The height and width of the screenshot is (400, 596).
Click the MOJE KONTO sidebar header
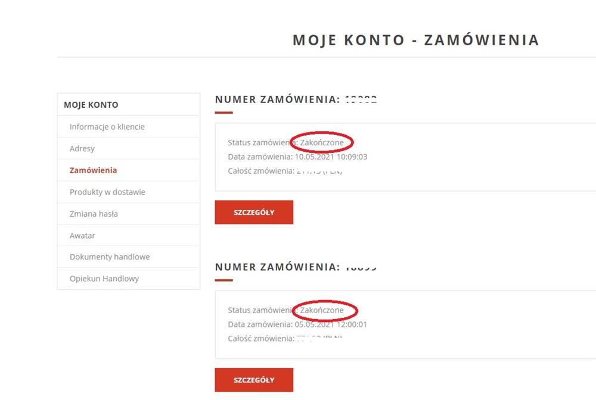(x=91, y=105)
